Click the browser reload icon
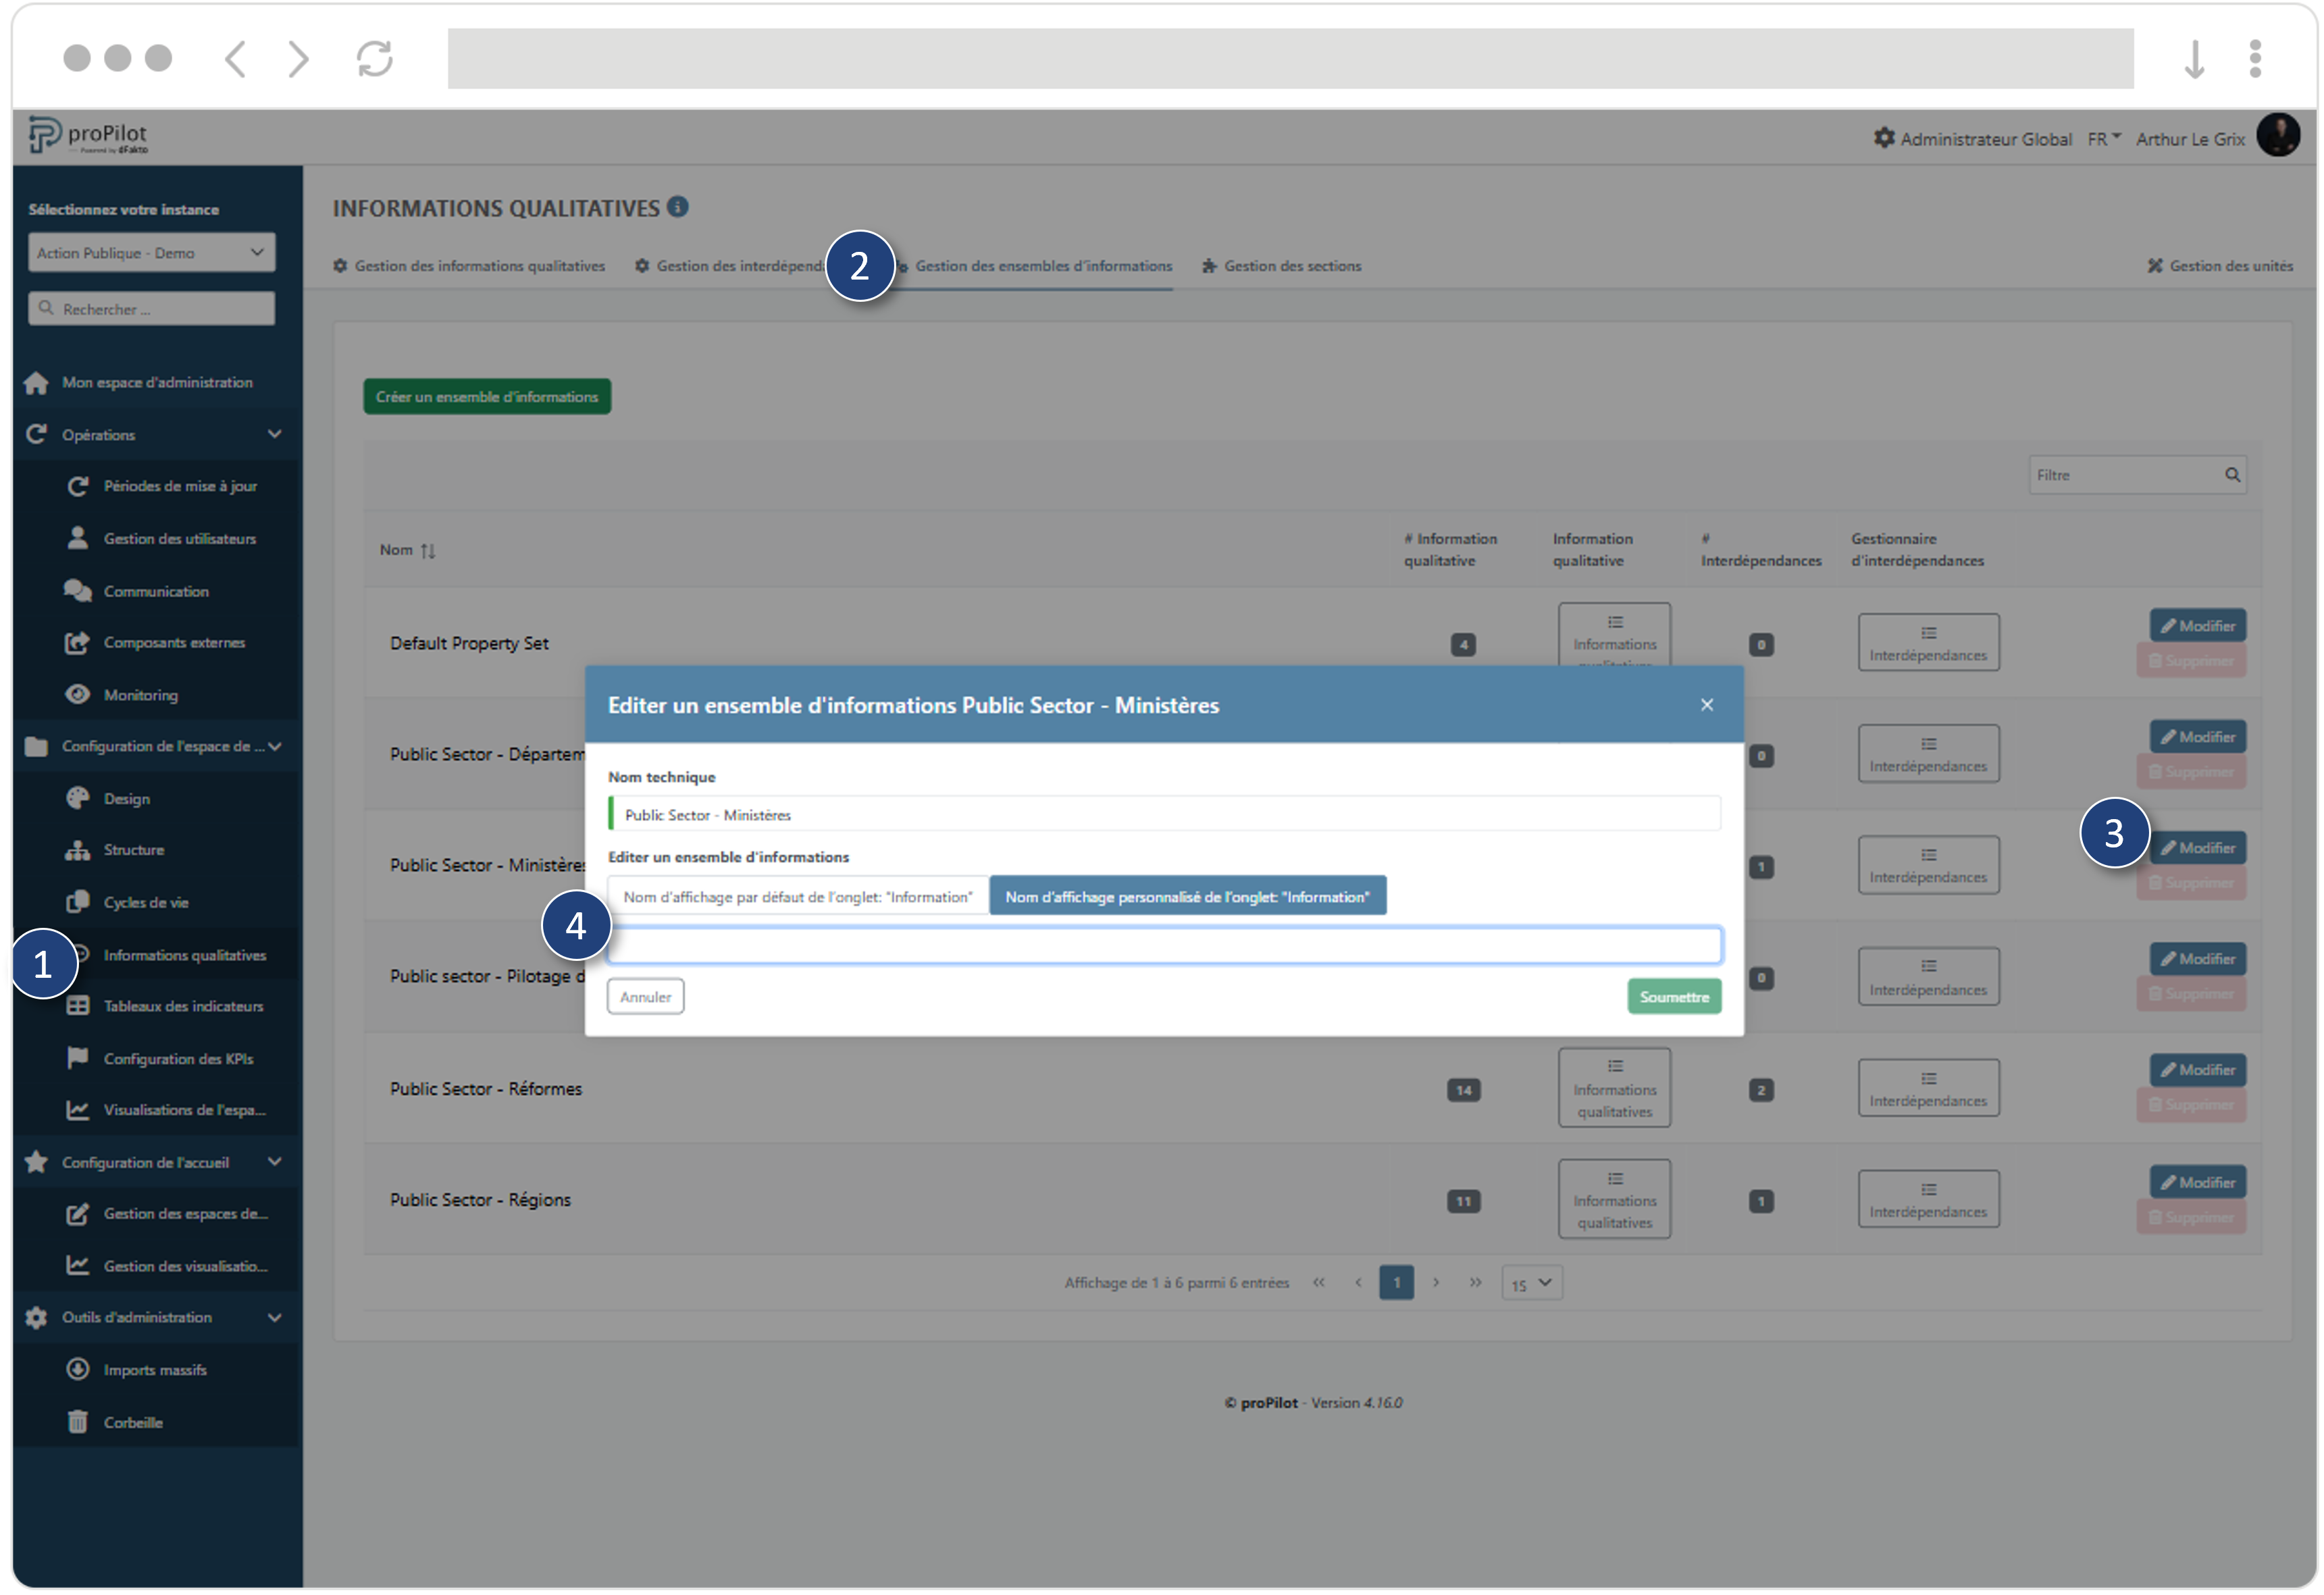This screenshot has width=2324, height=1595. pos(375,58)
